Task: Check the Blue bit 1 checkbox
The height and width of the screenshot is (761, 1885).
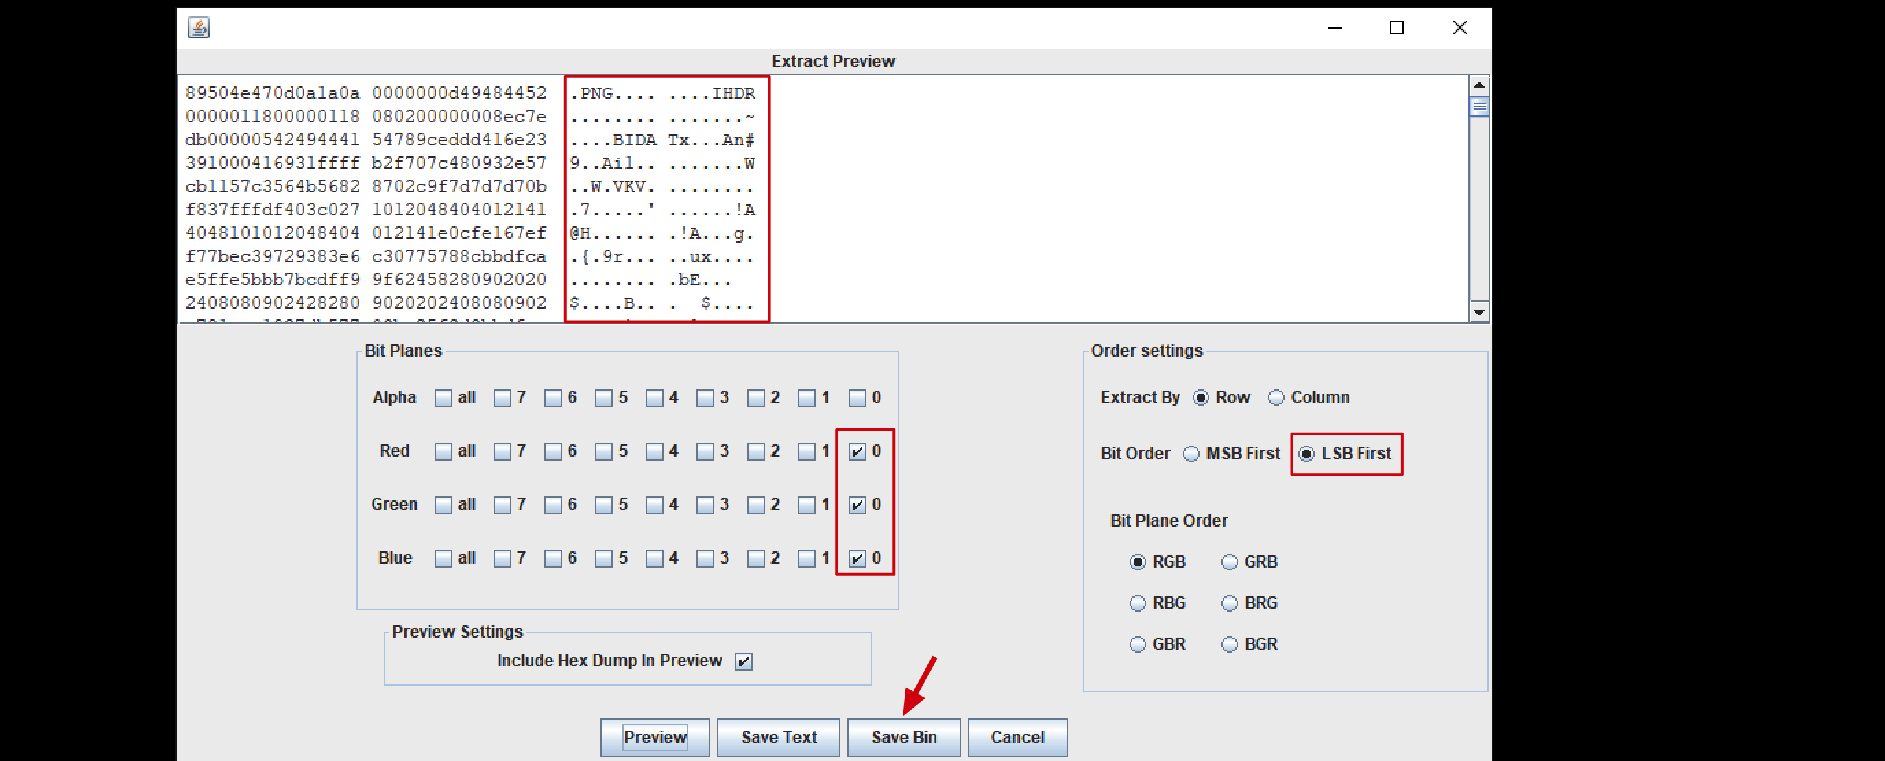Action: click(805, 558)
